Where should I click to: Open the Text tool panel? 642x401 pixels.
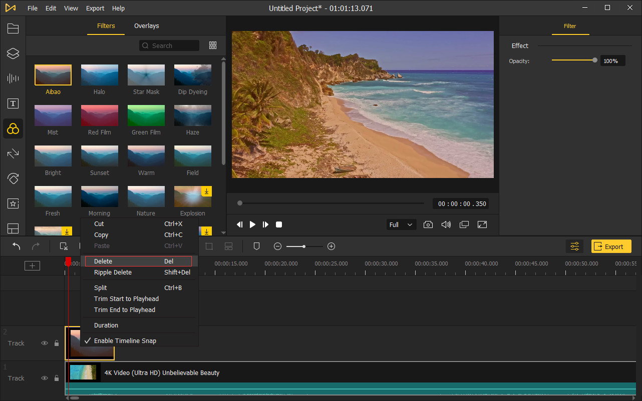click(13, 103)
